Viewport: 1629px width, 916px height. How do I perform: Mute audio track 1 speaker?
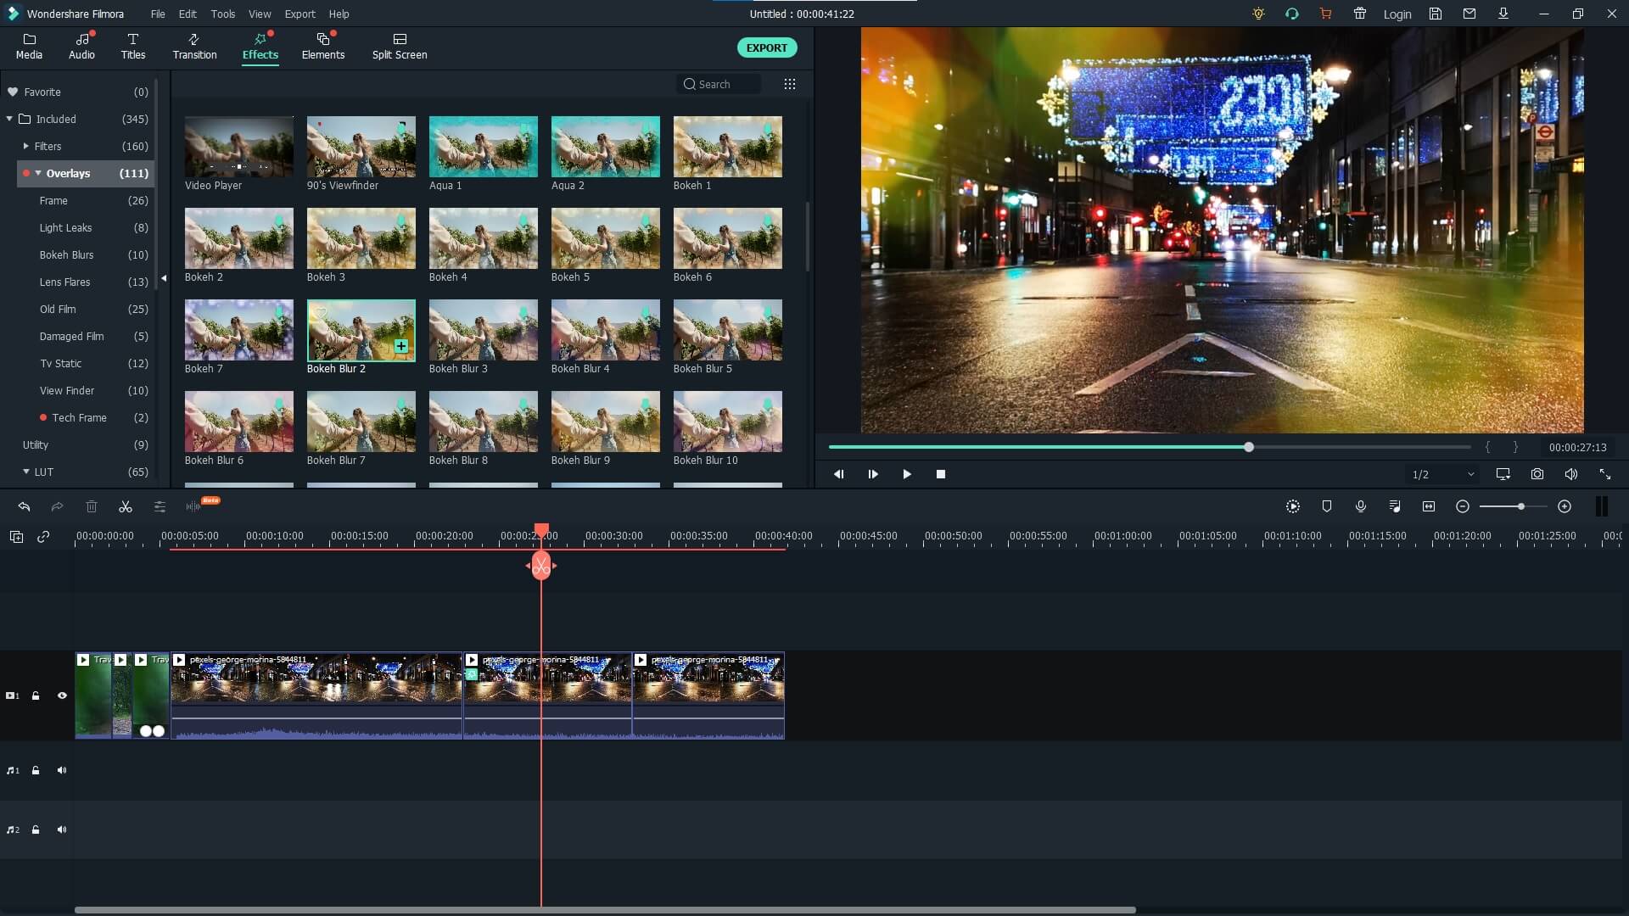pyautogui.click(x=62, y=770)
